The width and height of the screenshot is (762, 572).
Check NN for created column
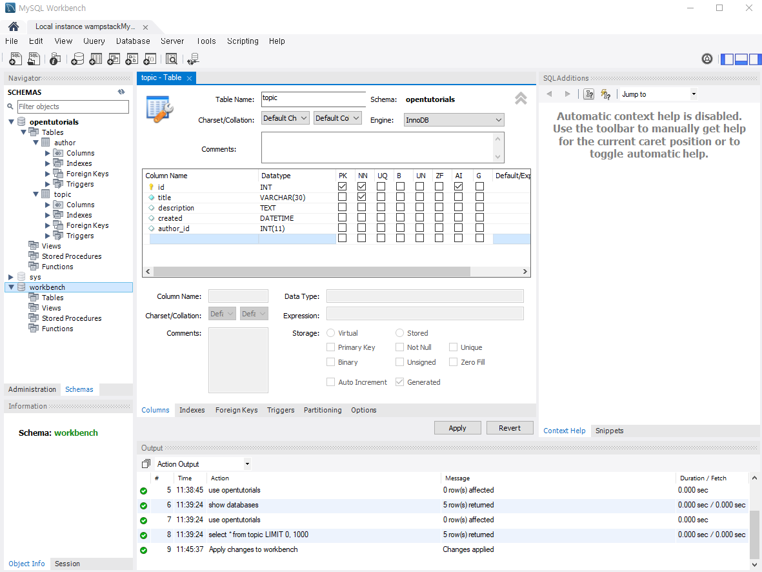pos(361,218)
